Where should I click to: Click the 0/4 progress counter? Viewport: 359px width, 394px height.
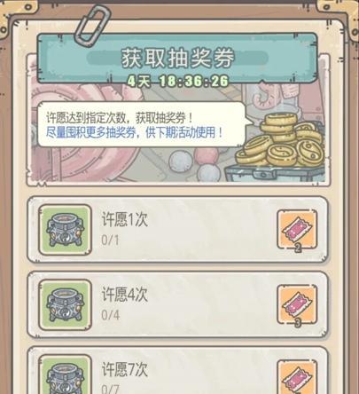tap(110, 315)
